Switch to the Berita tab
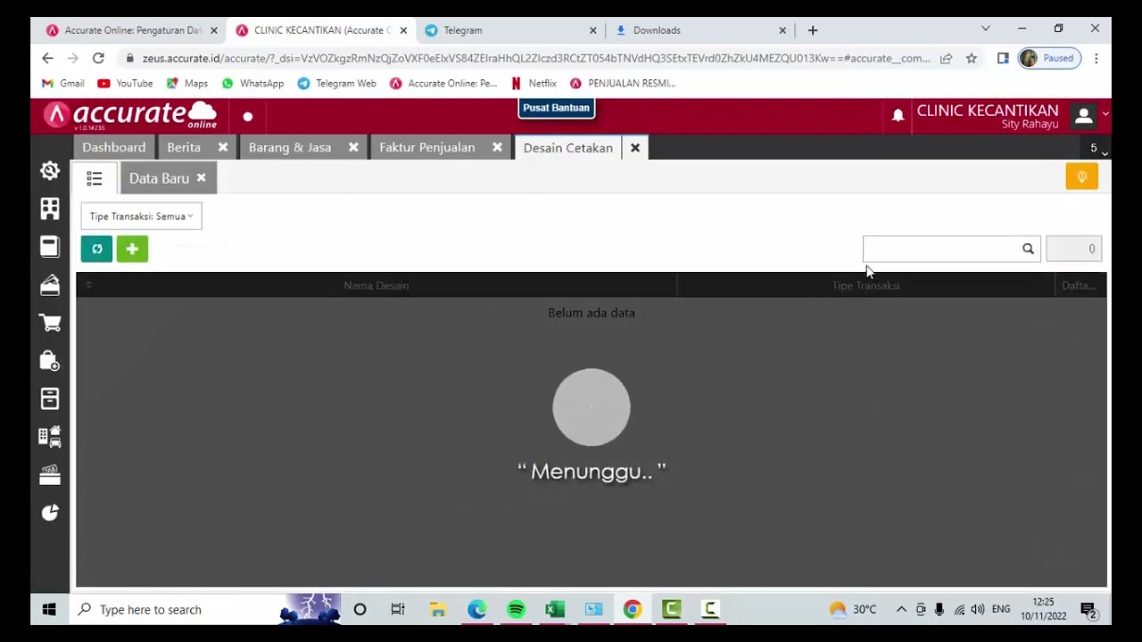1142x642 pixels. 184,147
